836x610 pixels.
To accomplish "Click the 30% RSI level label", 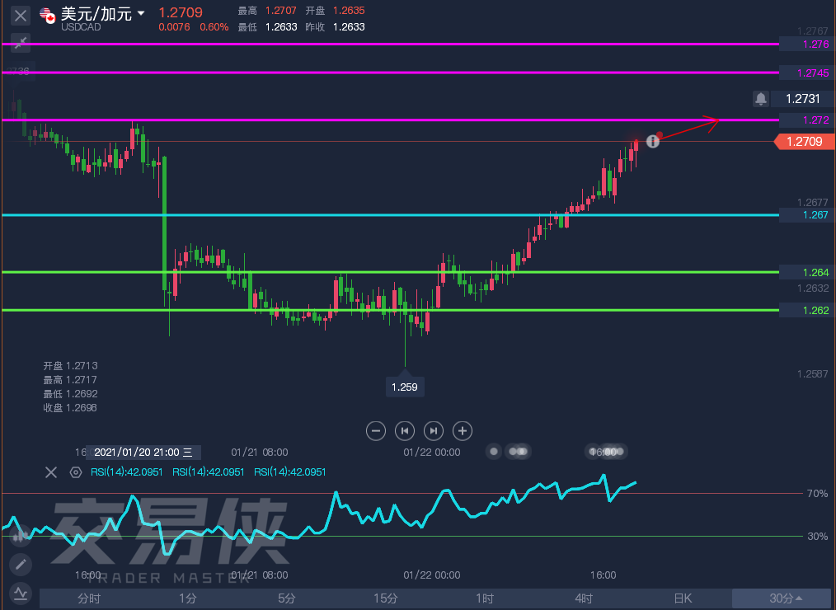I will [817, 537].
